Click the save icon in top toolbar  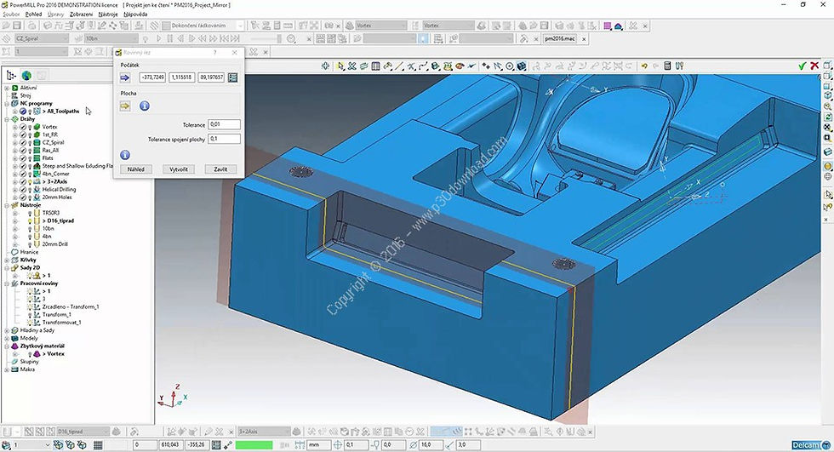[17, 26]
